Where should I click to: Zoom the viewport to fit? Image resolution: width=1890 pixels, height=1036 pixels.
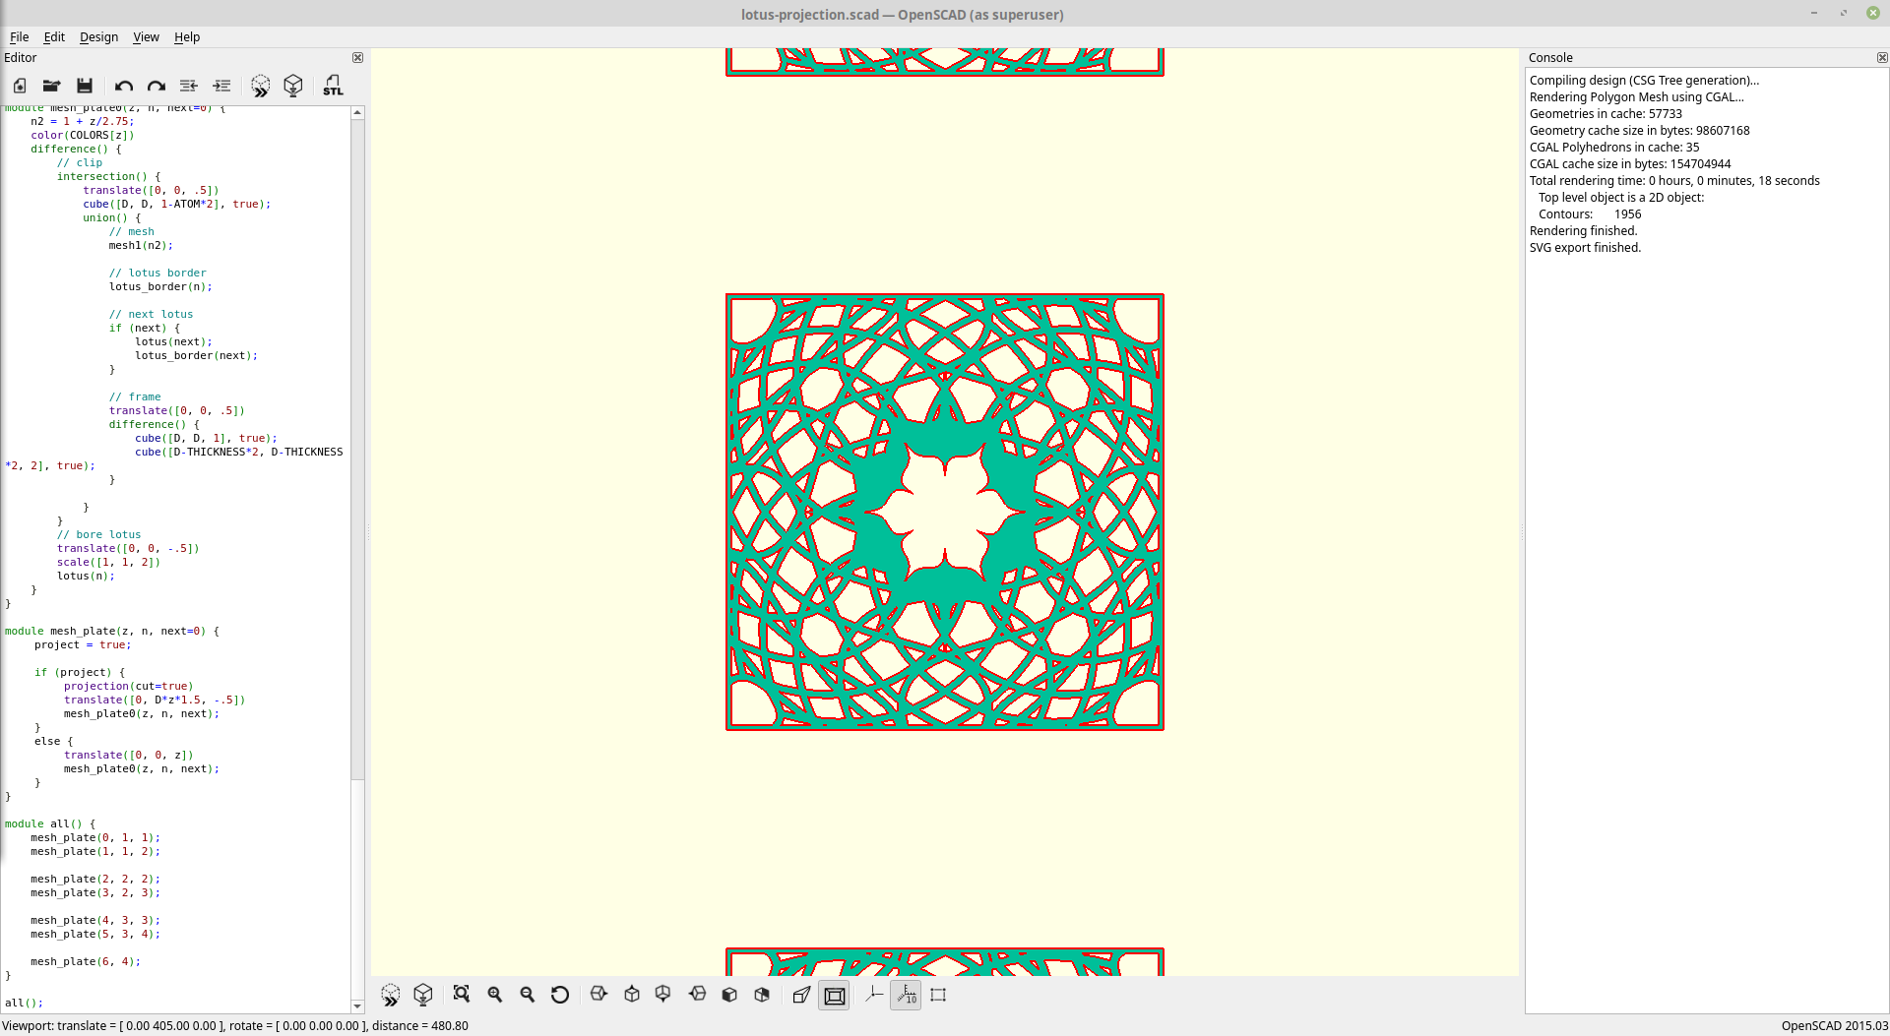[x=461, y=995]
